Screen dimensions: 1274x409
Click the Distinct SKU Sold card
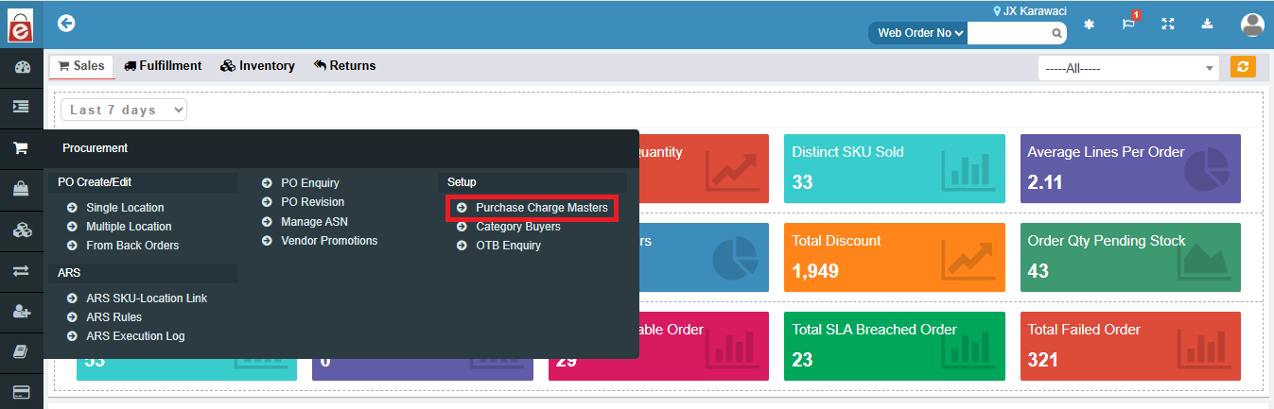pos(895,168)
